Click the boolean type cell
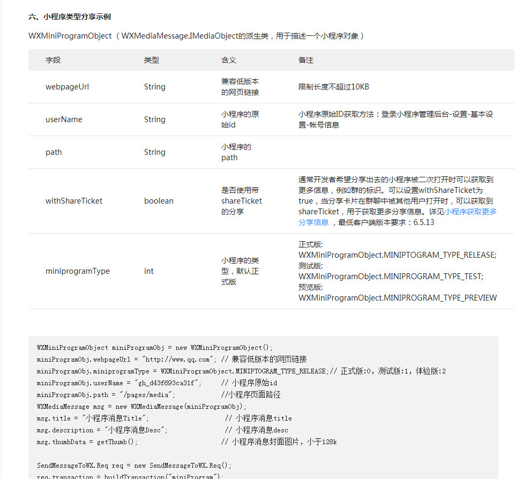The width and height of the screenshot is (515, 479). click(159, 201)
